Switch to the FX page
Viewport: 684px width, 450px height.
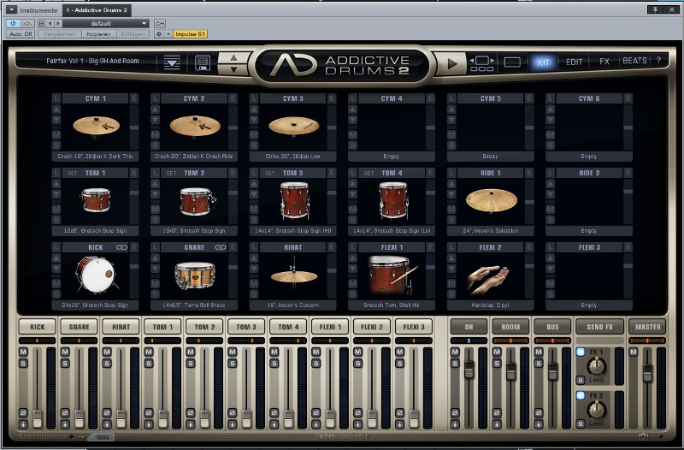[x=604, y=62]
